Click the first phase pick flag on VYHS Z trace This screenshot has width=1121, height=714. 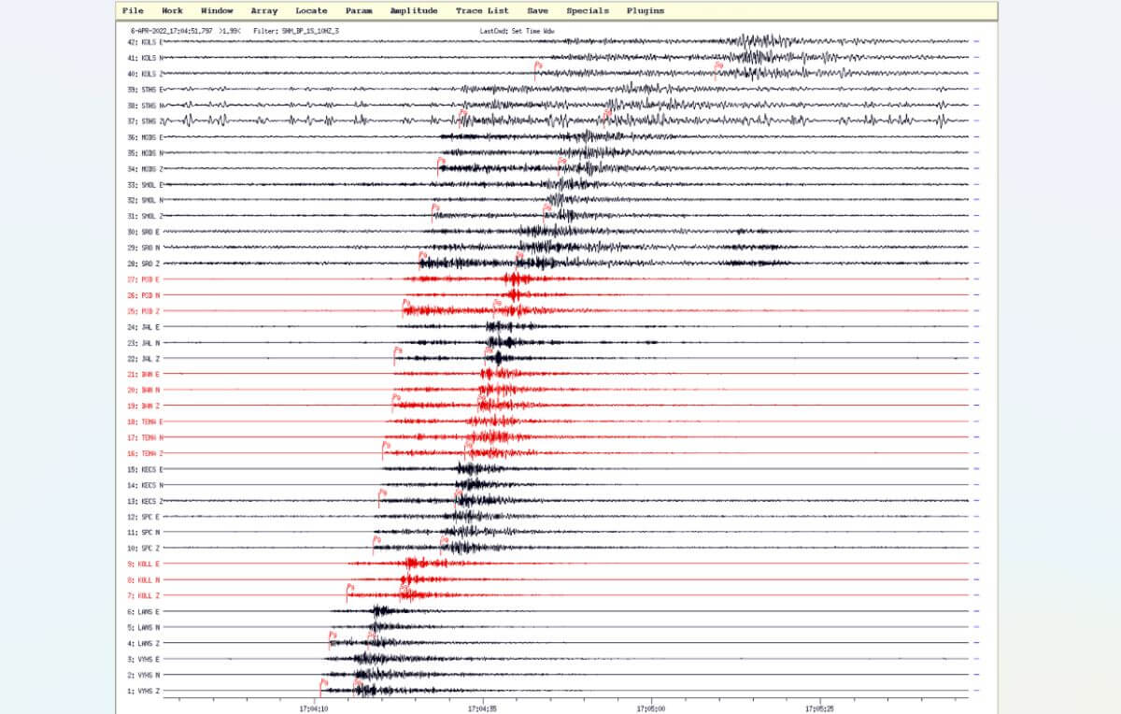click(x=324, y=683)
